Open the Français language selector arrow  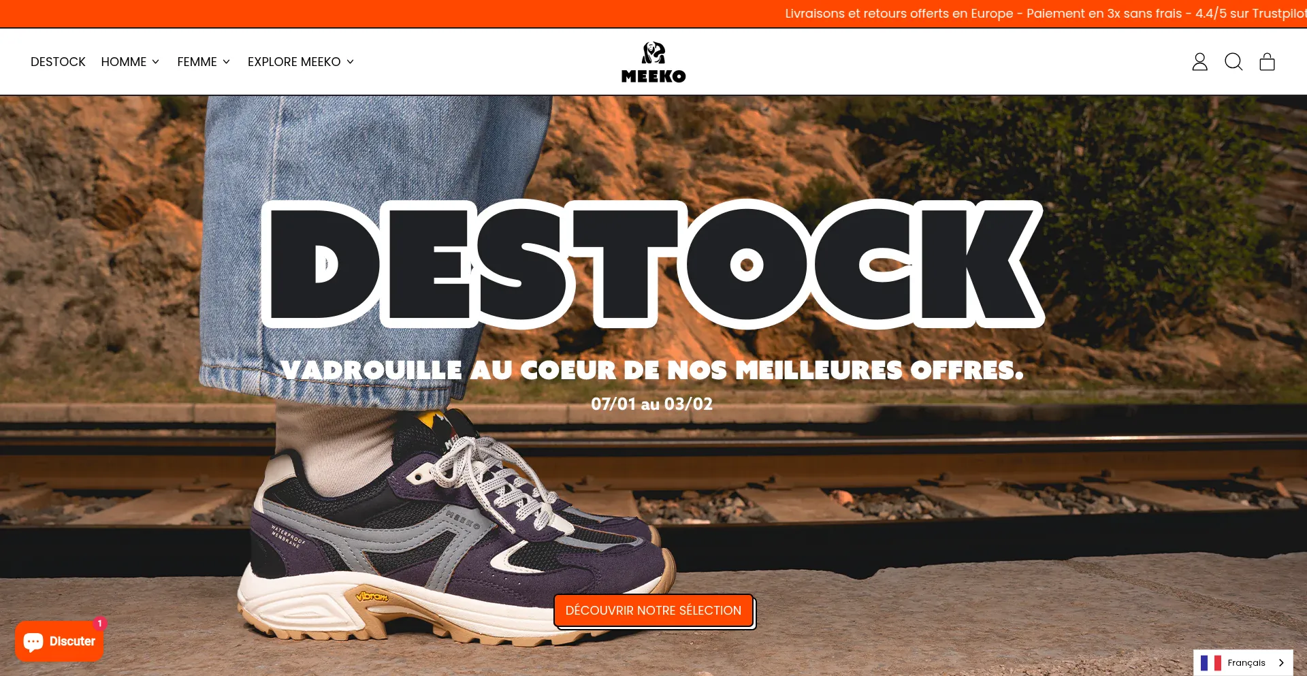1281,662
